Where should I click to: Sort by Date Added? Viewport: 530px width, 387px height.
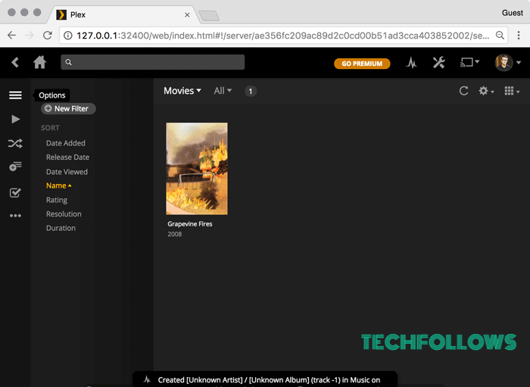click(x=66, y=143)
